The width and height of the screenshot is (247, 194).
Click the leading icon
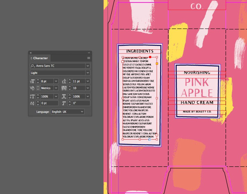[x=64, y=81]
